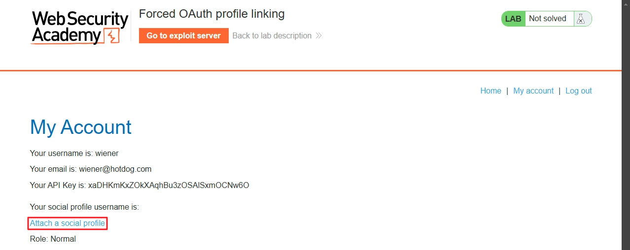Click the social profile username label

[84, 207]
